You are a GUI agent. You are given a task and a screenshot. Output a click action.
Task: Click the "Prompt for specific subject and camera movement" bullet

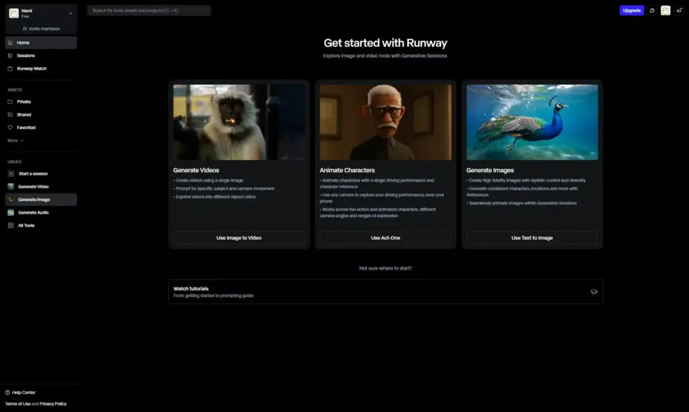coord(223,189)
